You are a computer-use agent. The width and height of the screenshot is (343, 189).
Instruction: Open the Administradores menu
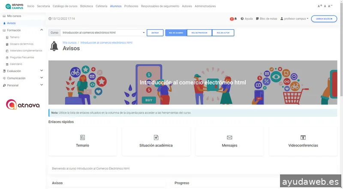coord(205,6)
